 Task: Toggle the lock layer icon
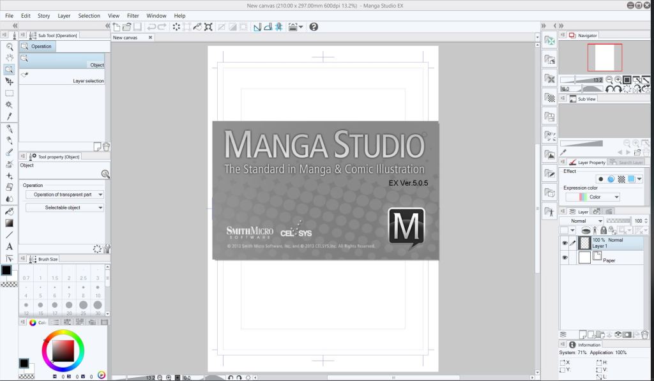coord(603,230)
